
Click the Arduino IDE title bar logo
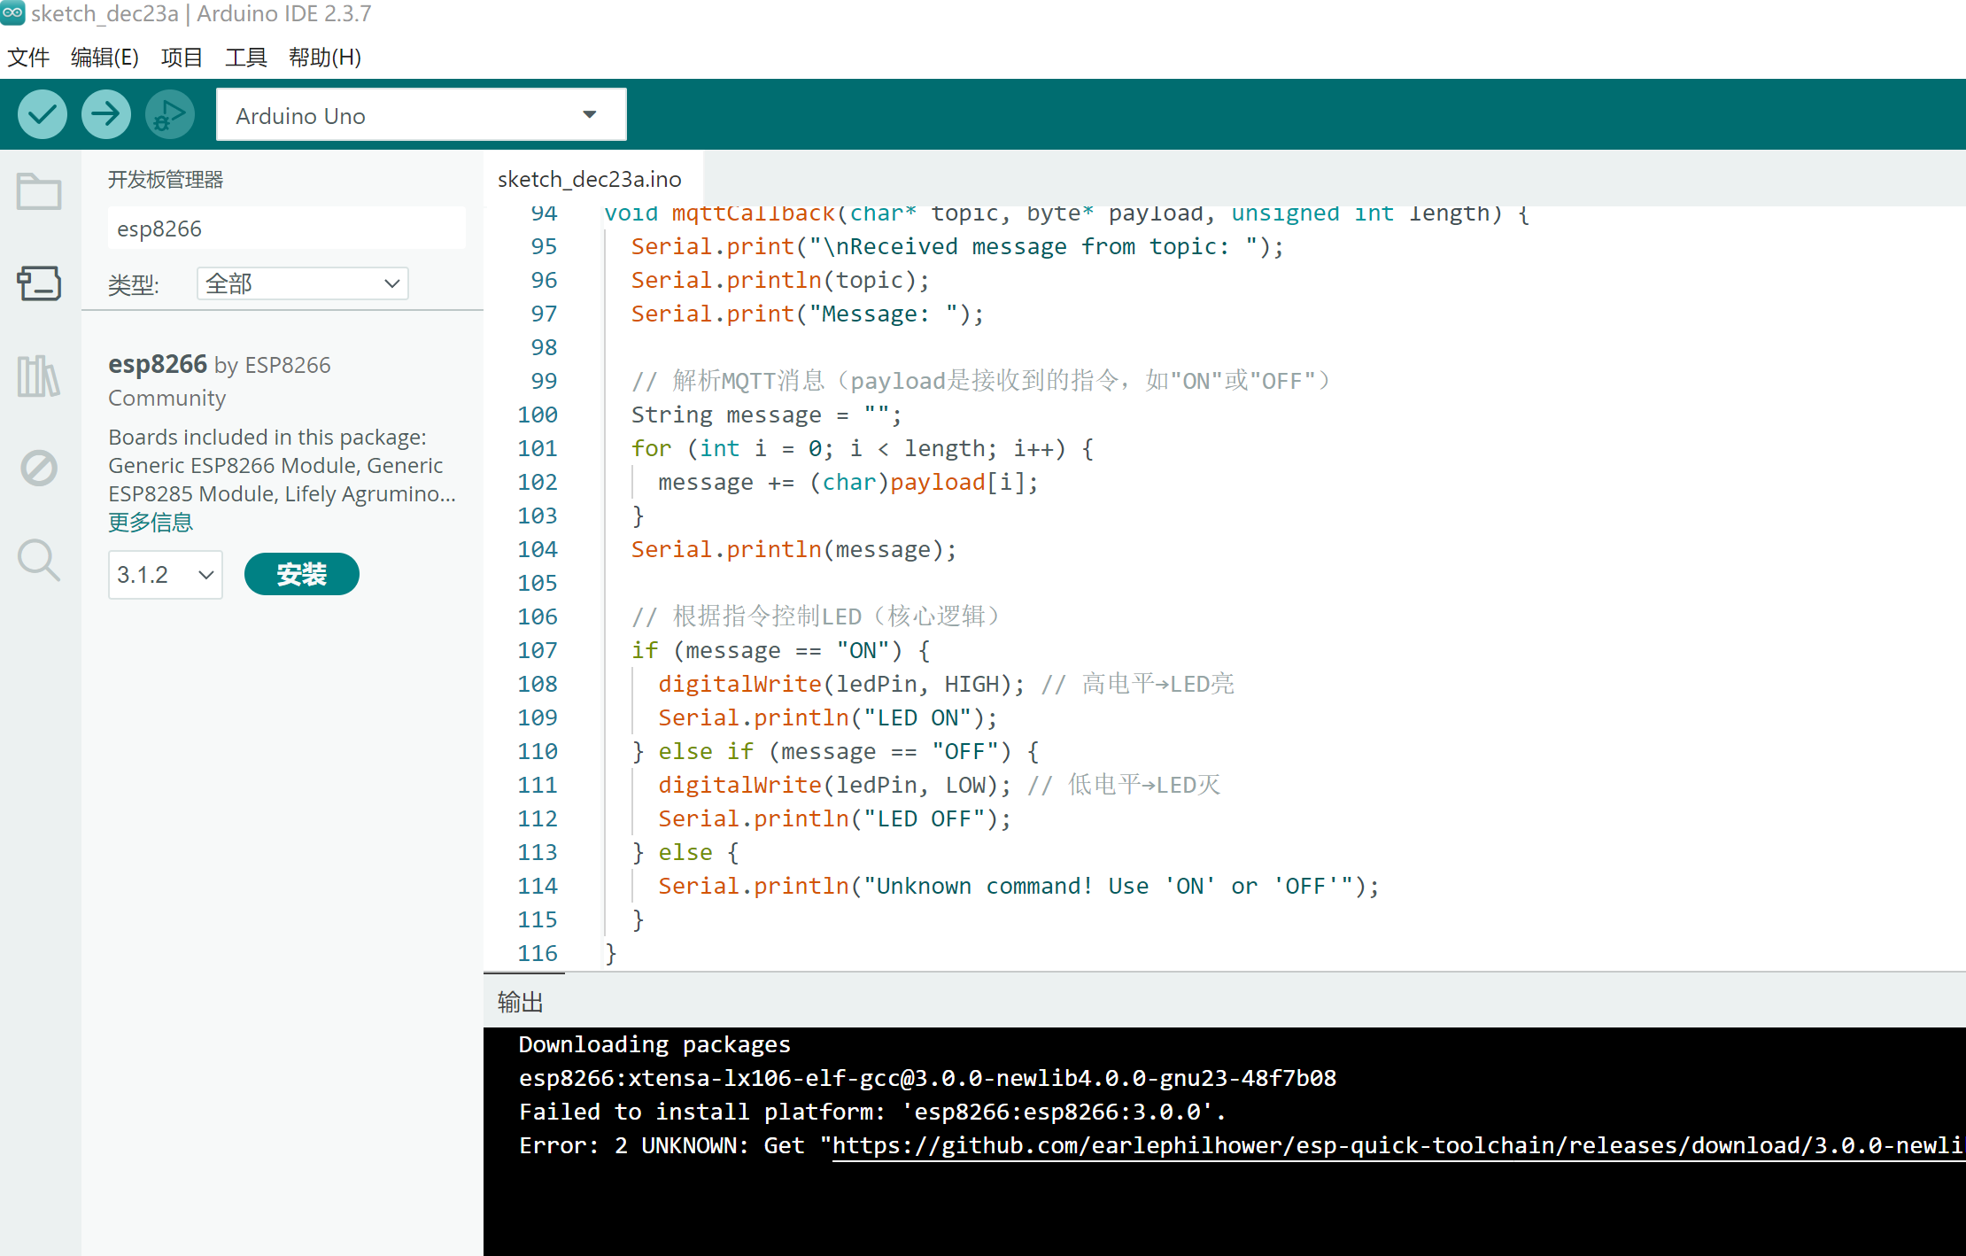(x=12, y=13)
